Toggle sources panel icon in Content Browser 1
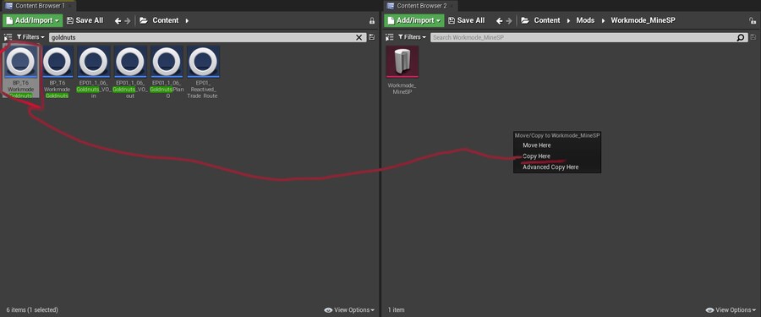Image resolution: width=761 pixels, height=317 pixels. coord(8,37)
